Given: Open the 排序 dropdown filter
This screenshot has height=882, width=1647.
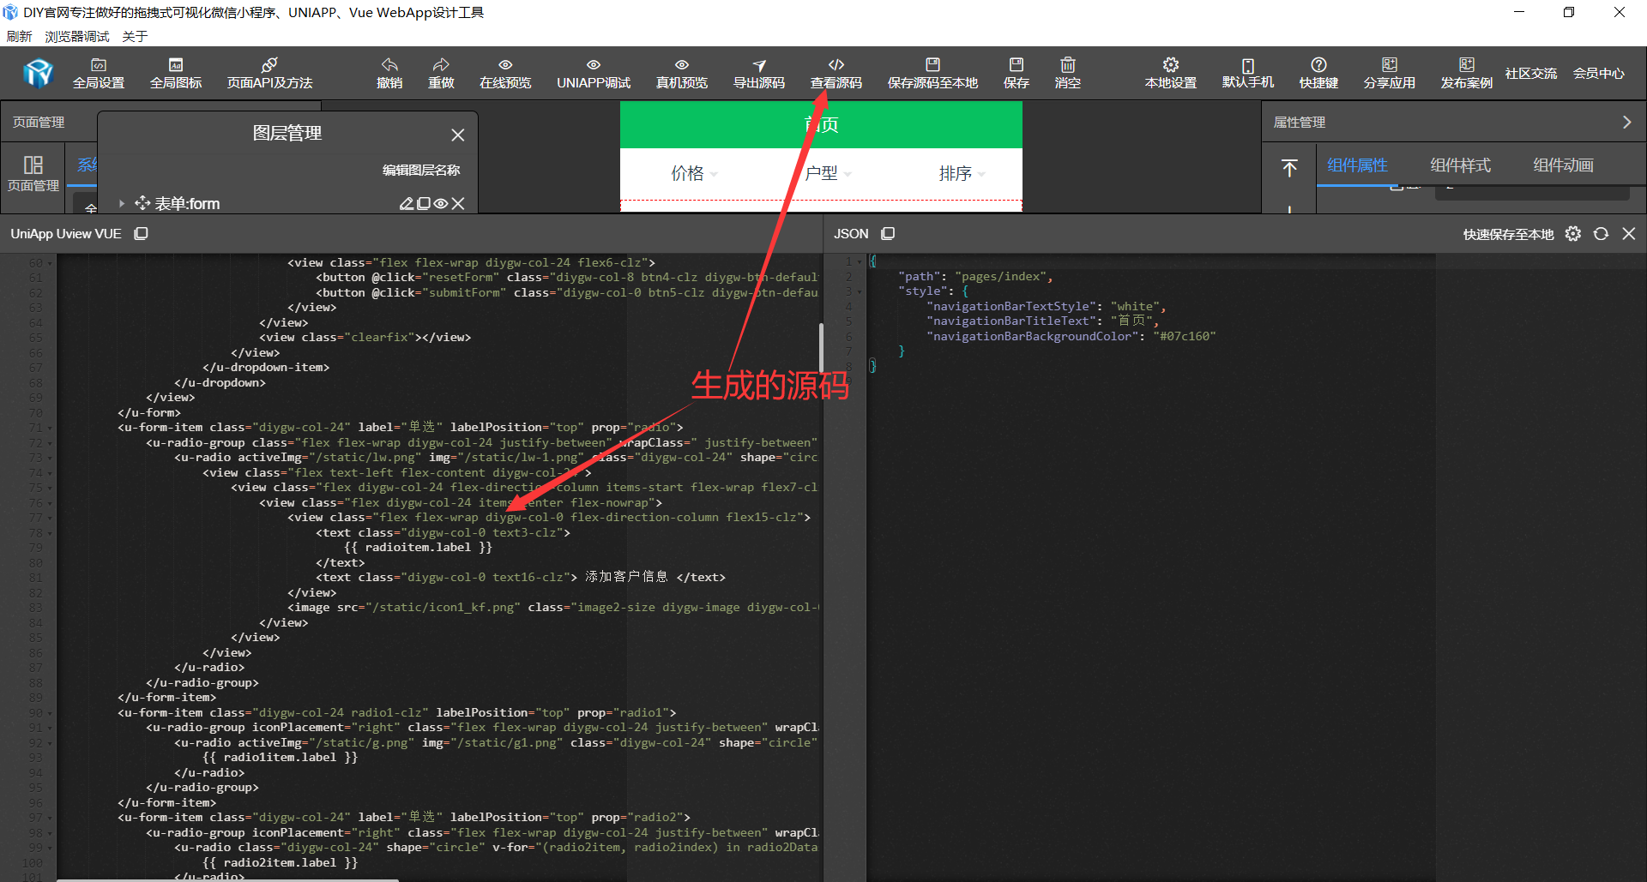Looking at the screenshot, I should pos(962,174).
